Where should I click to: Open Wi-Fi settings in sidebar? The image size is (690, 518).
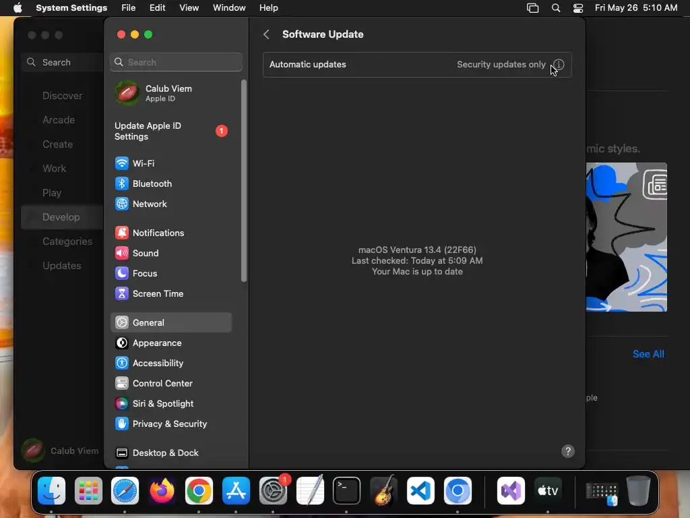(x=171, y=163)
